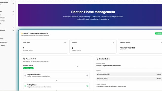Open the Management sidebar item
Image resolution: width=162 pixels, height=91 pixels.
click(x=3, y=42)
